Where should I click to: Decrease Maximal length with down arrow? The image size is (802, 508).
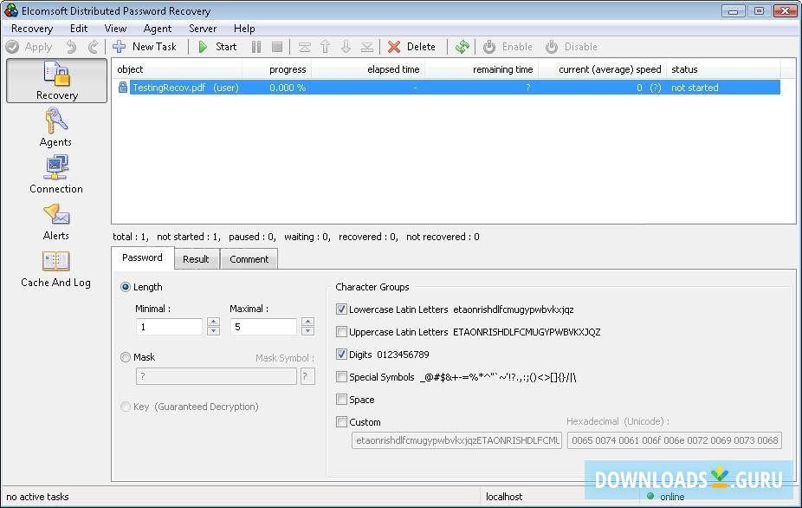[x=307, y=331]
